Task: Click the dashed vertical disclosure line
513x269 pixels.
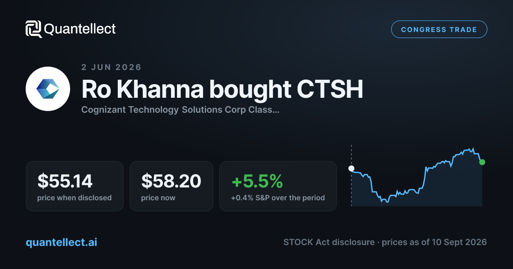Action: click(351, 175)
